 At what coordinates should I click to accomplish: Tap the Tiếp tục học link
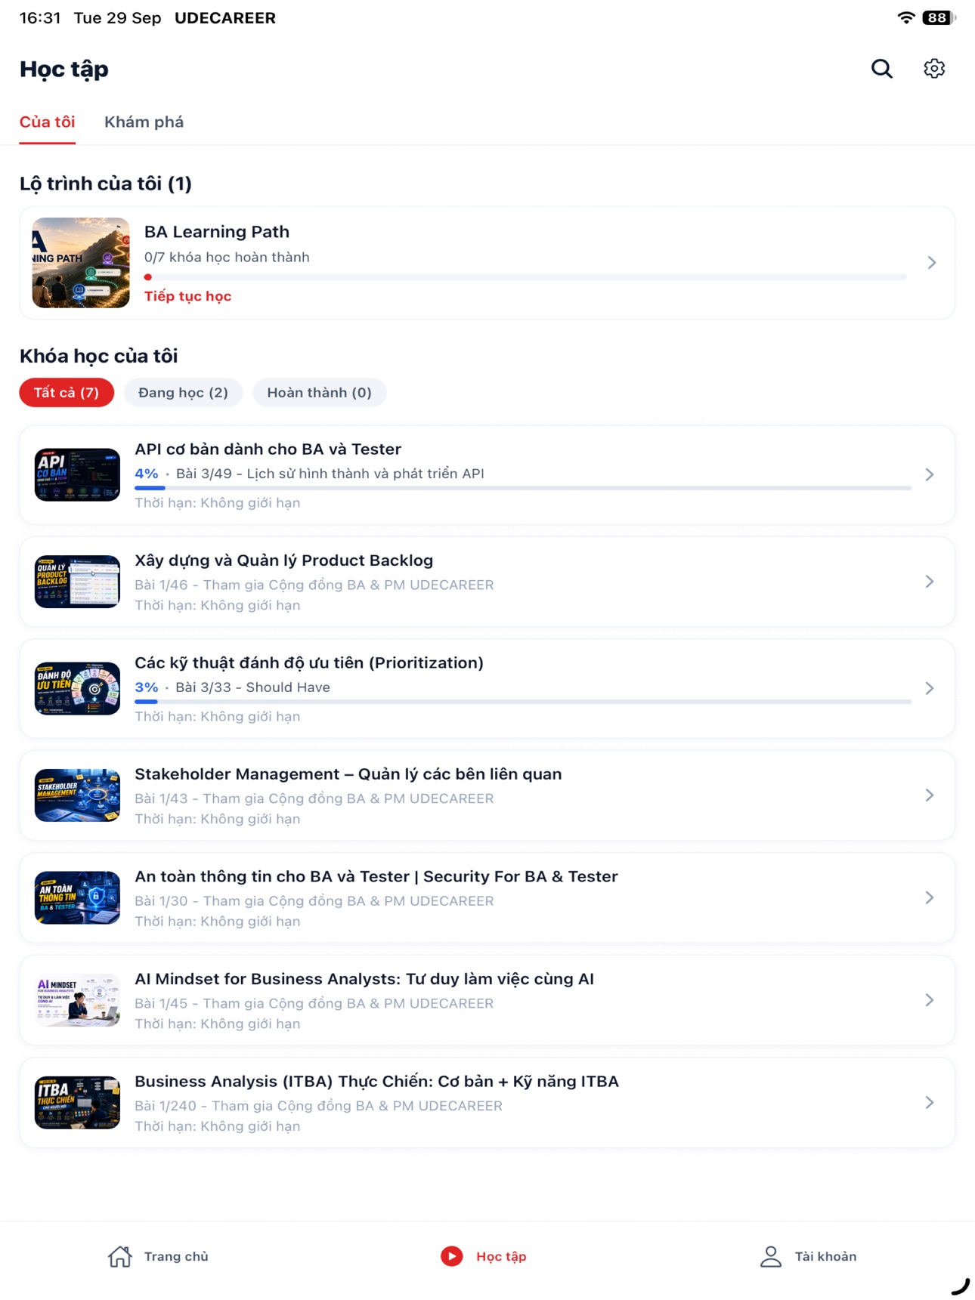[x=187, y=296]
